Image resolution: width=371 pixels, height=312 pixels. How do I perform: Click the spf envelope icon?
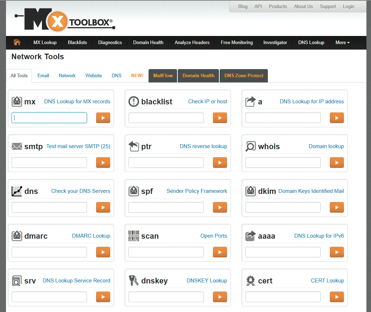[x=134, y=191]
